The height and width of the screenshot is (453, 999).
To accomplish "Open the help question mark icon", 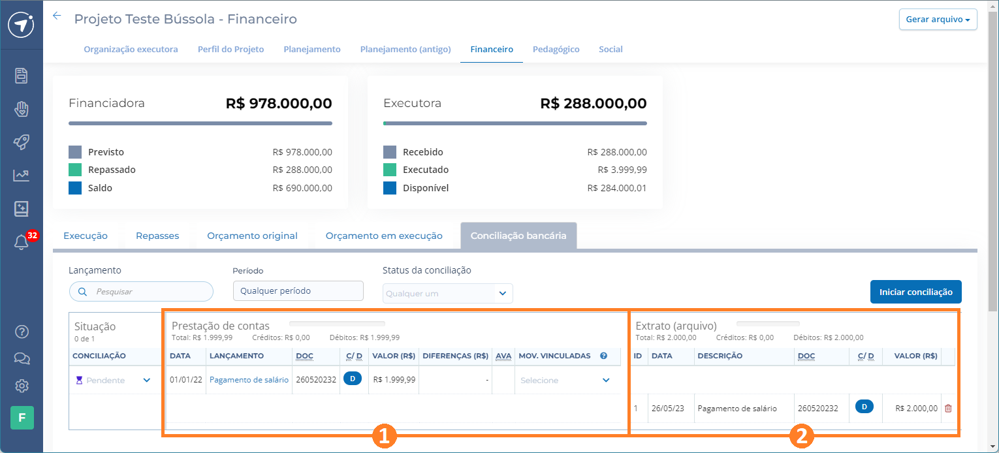I will (x=22, y=331).
